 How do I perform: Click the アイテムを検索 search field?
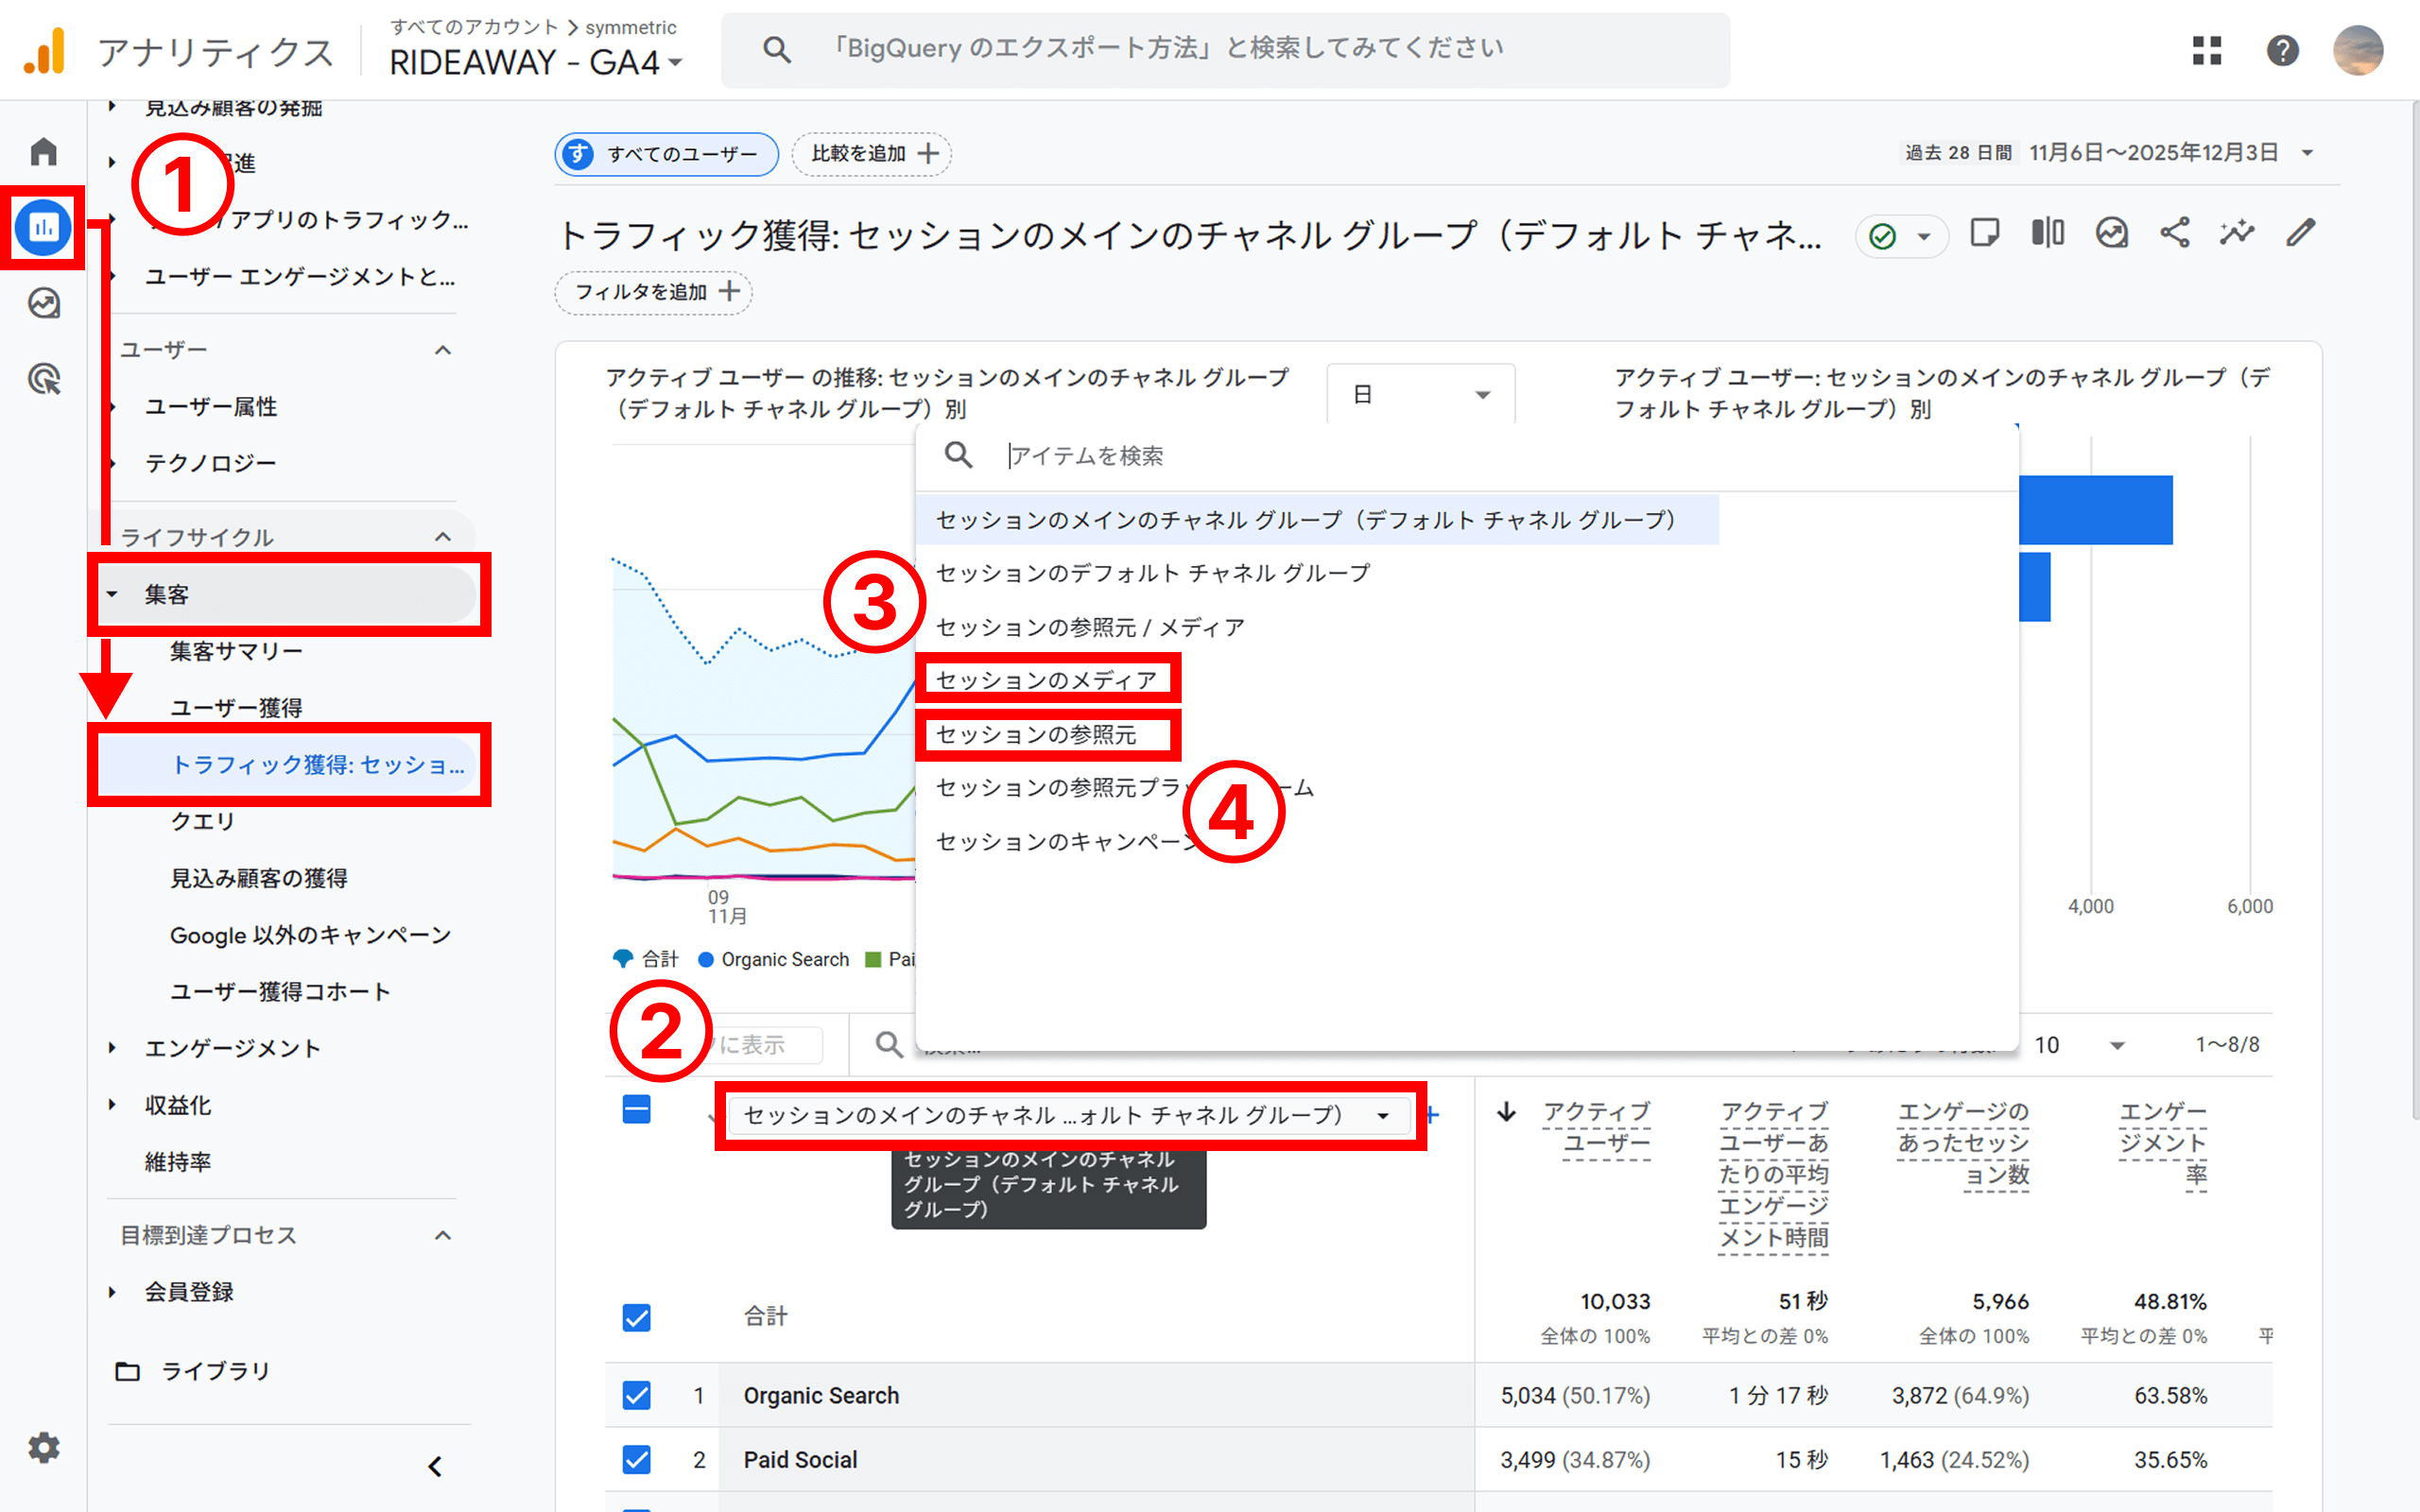1200,455
